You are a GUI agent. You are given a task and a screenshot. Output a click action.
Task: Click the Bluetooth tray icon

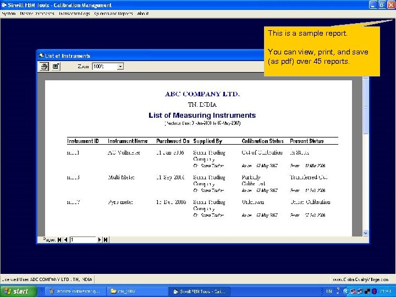(x=375, y=291)
